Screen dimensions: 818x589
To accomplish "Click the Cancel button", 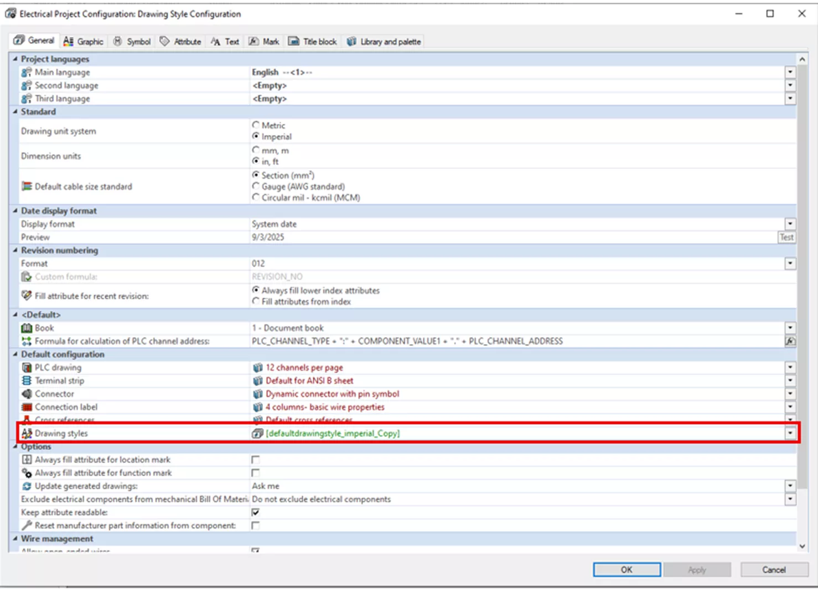I will pos(773,570).
